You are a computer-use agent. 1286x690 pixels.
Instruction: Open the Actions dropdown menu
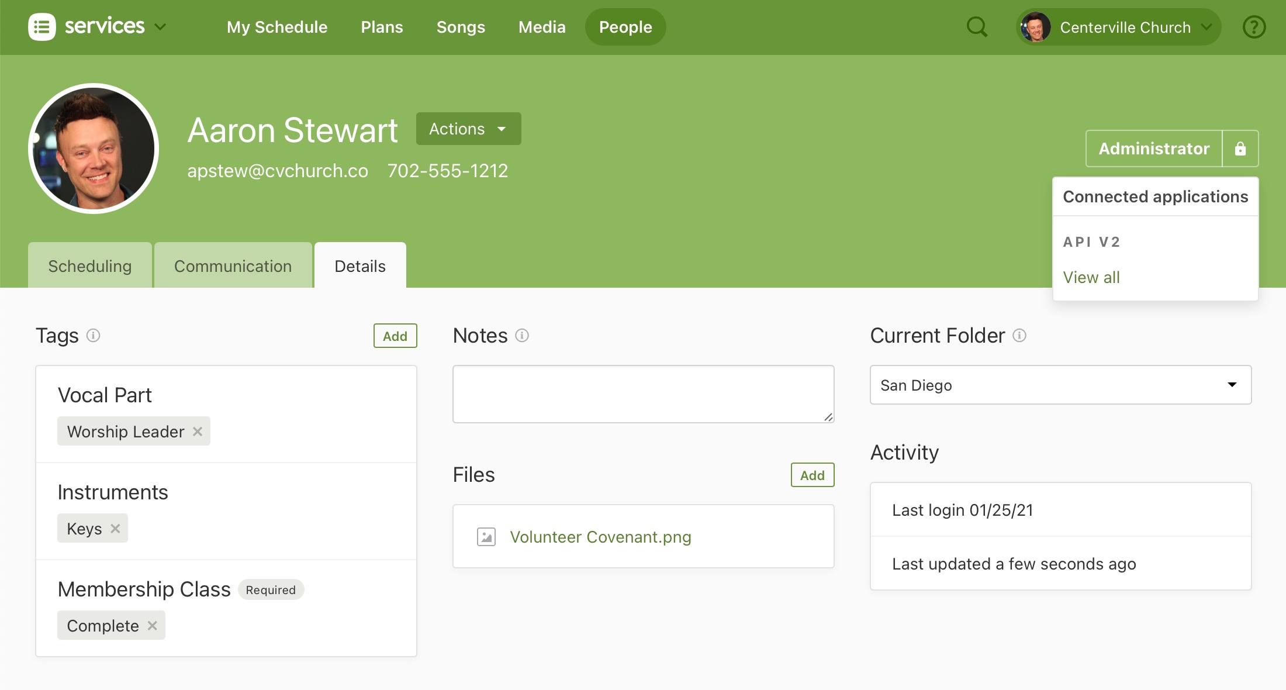click(468, 129)
